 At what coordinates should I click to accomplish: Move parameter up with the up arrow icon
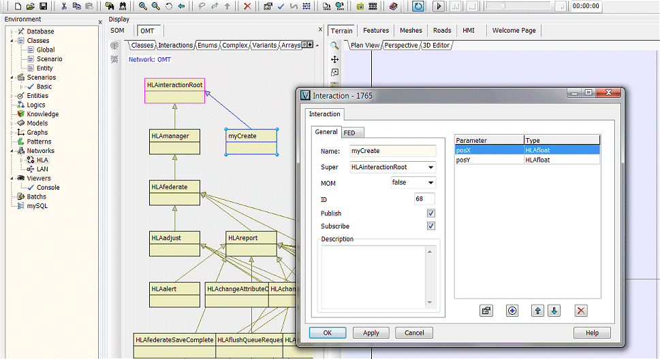coord(538,311)
